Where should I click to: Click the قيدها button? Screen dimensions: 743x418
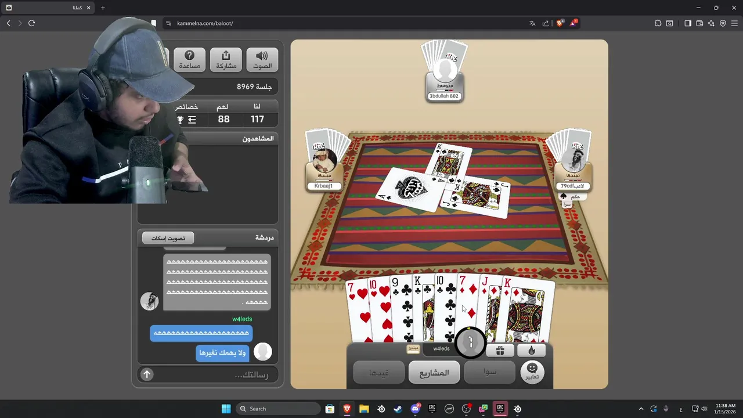(x=379, y=372)
